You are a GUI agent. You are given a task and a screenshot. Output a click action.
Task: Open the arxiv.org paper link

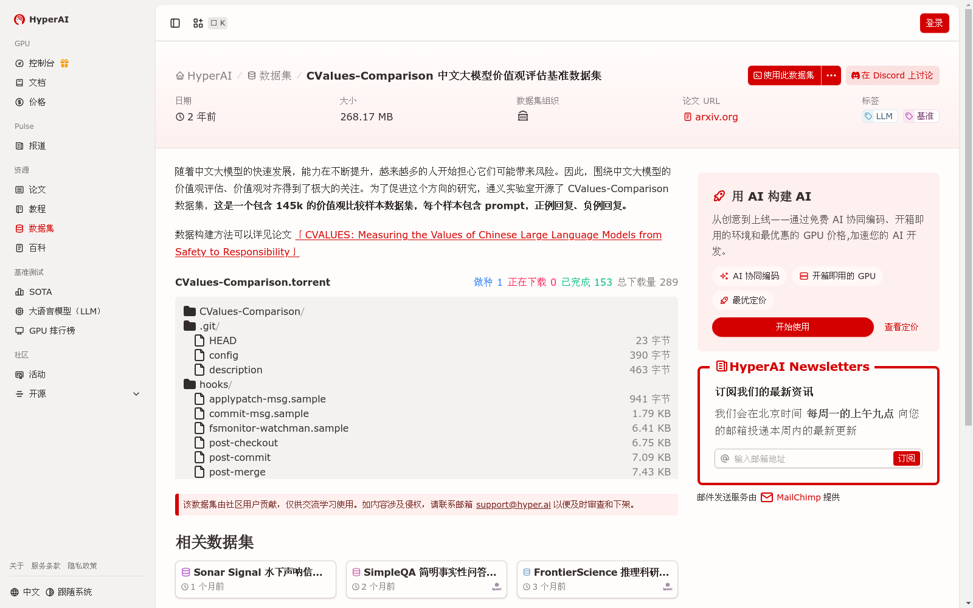pos(710,117)
